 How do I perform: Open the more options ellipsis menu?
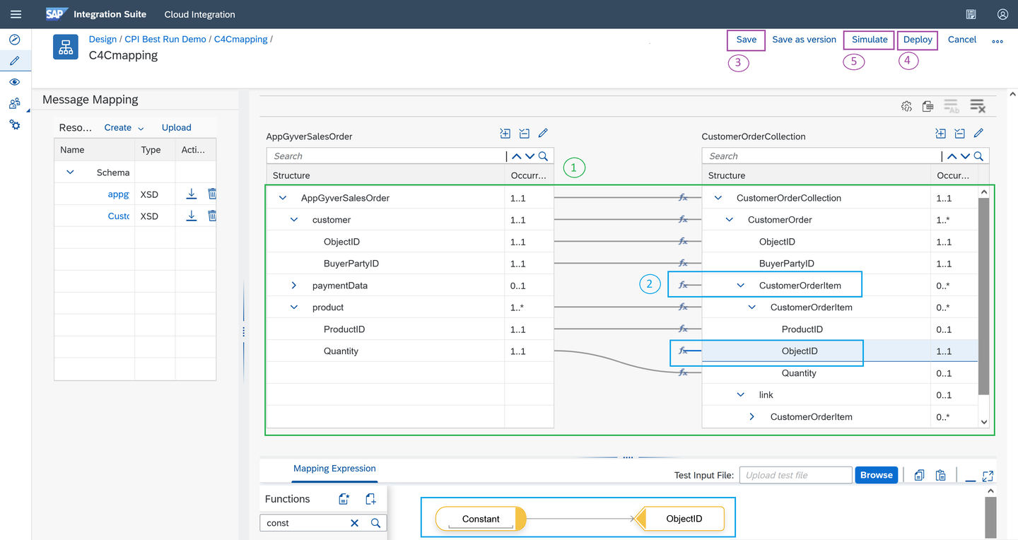pyautogui.click(x=997, y=41)
